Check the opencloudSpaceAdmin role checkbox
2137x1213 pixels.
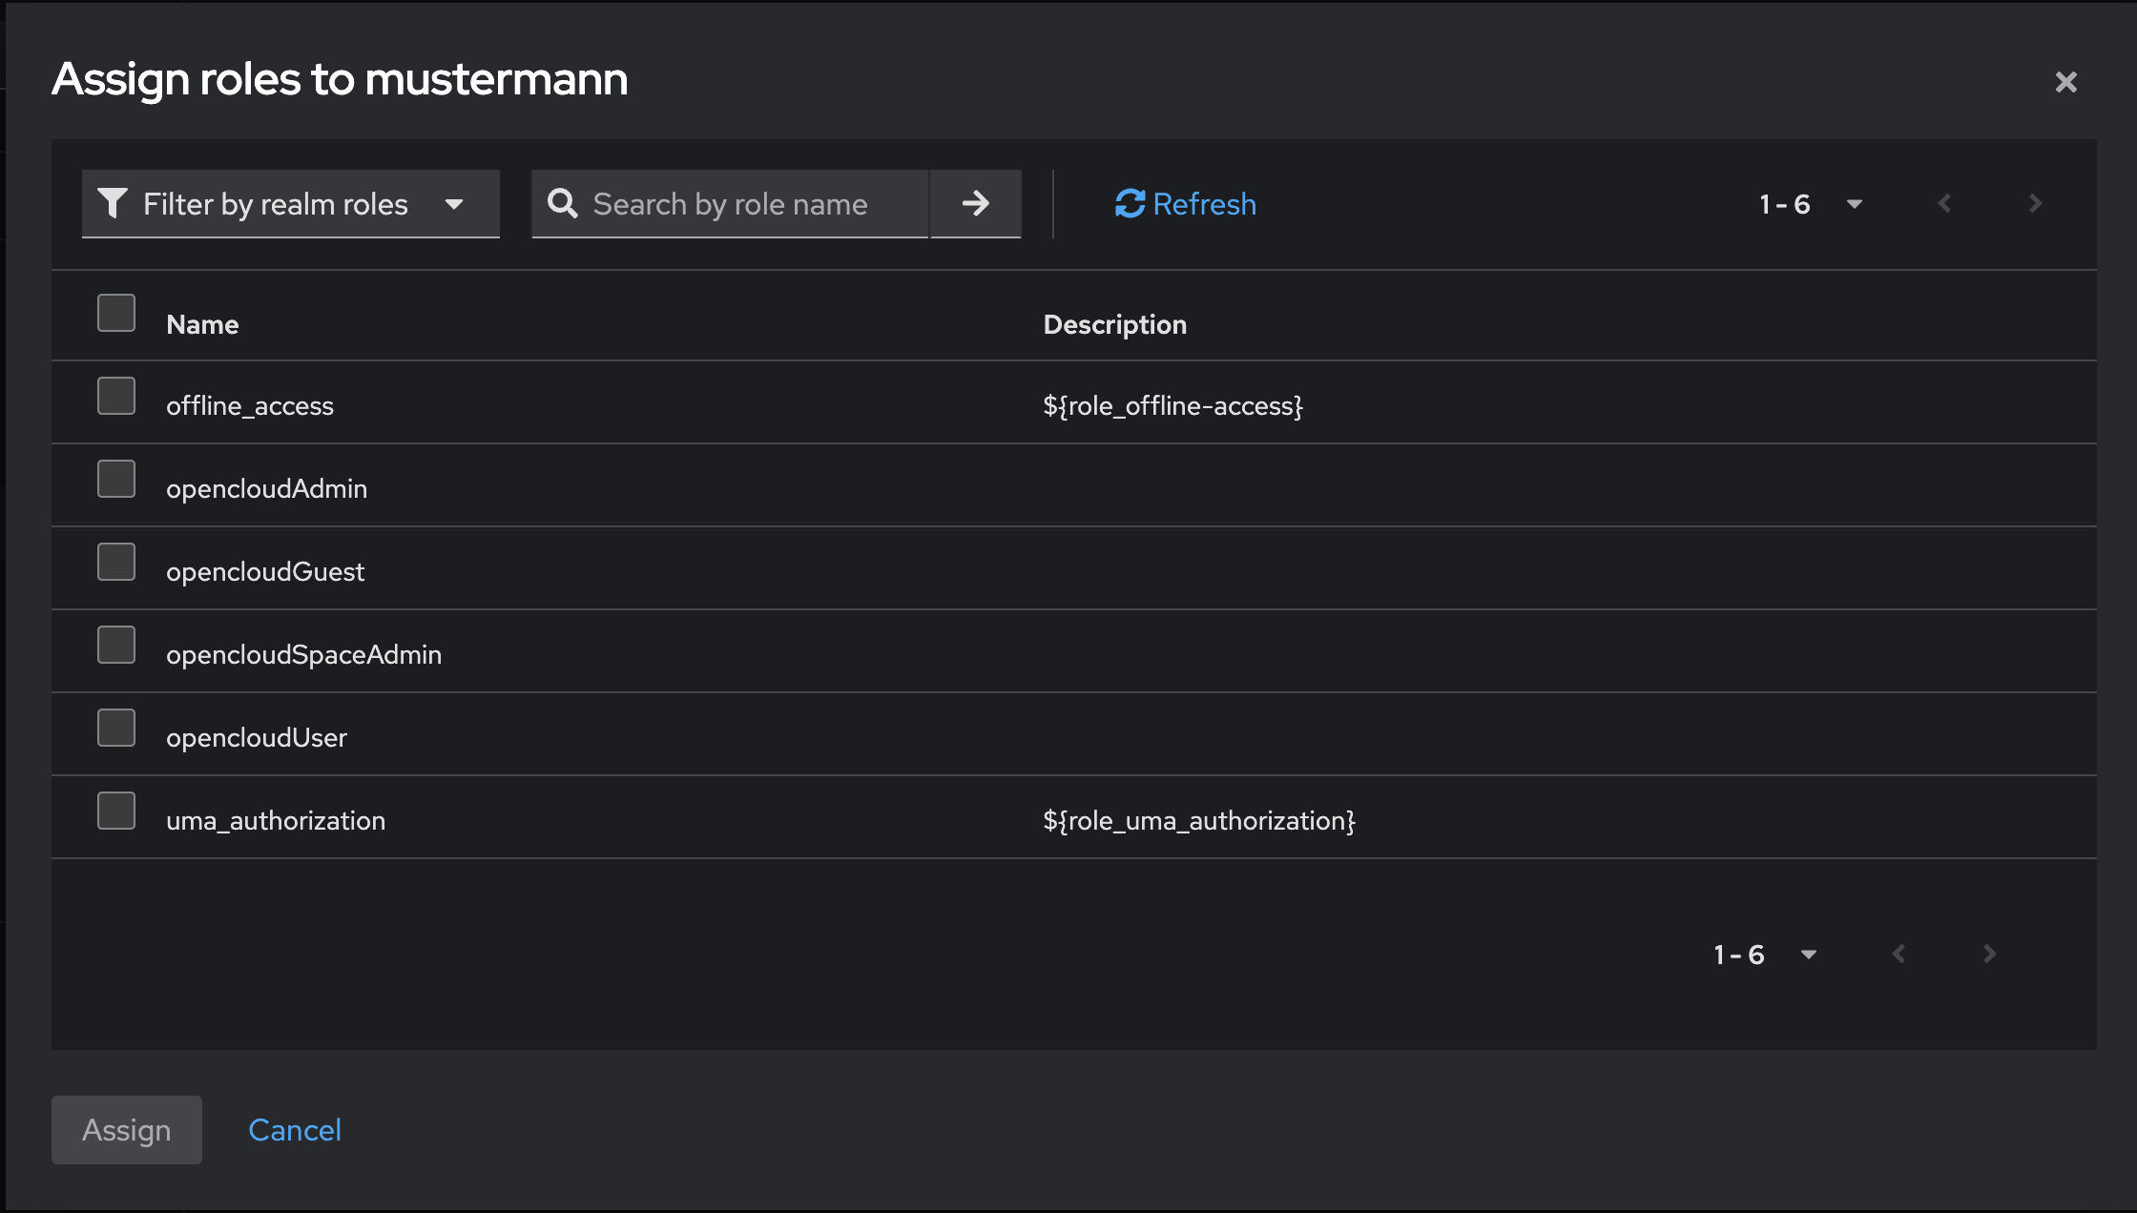tap(116, 645)
